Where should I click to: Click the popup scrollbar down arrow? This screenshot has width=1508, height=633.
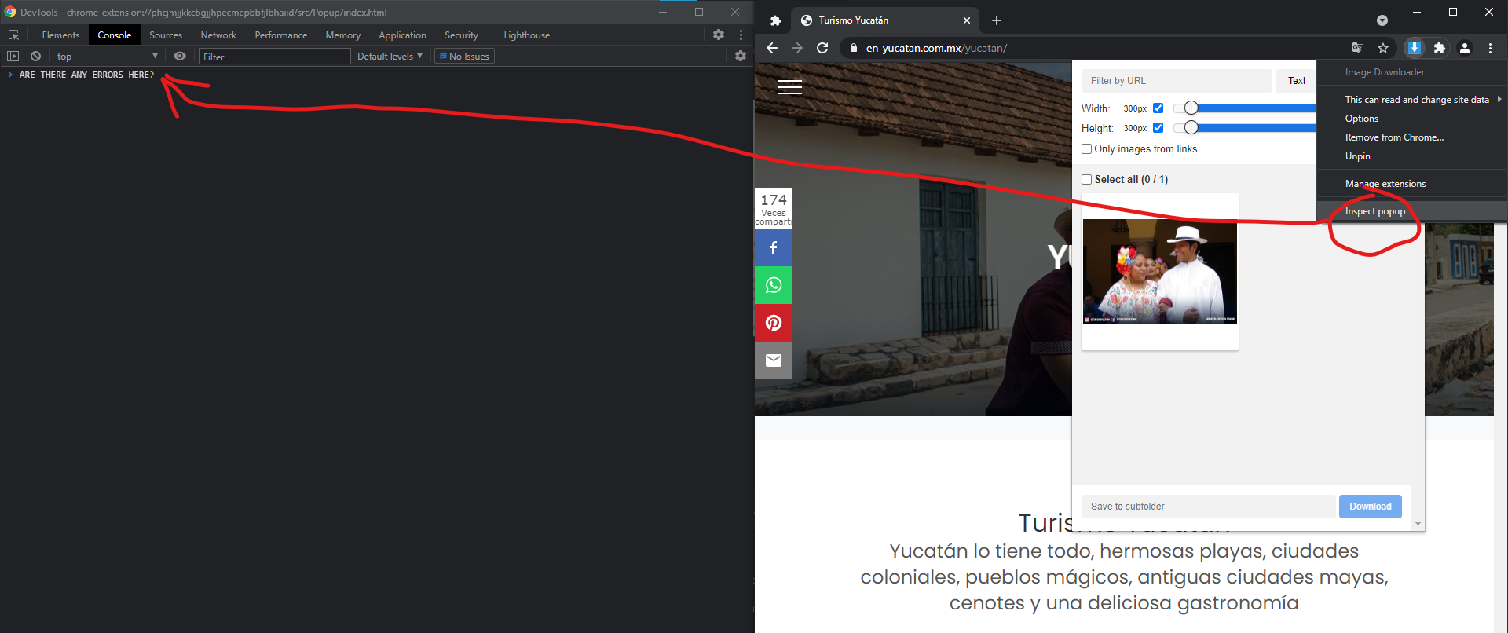tap(1418, 524)
